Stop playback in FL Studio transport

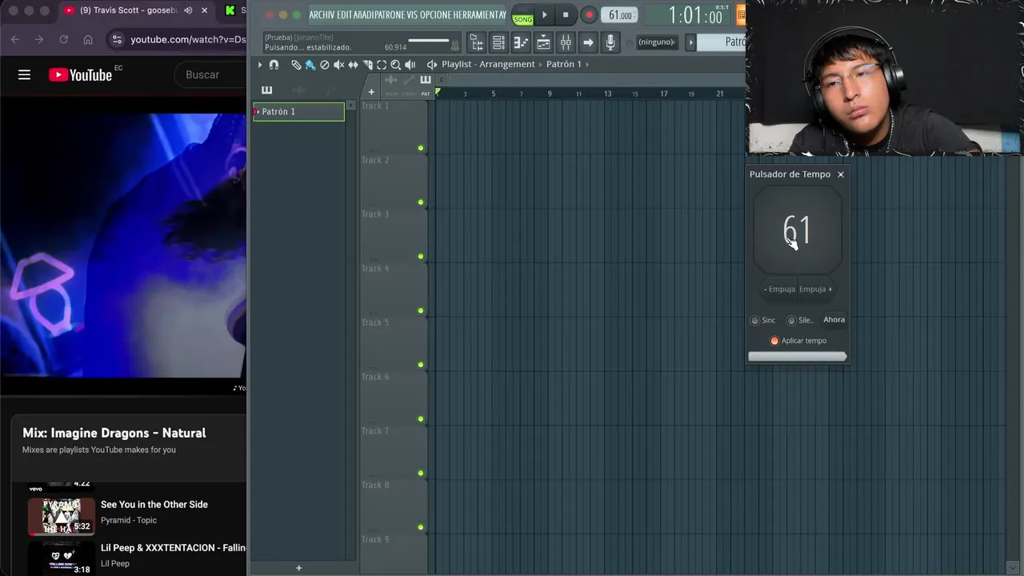pos(566,15)
